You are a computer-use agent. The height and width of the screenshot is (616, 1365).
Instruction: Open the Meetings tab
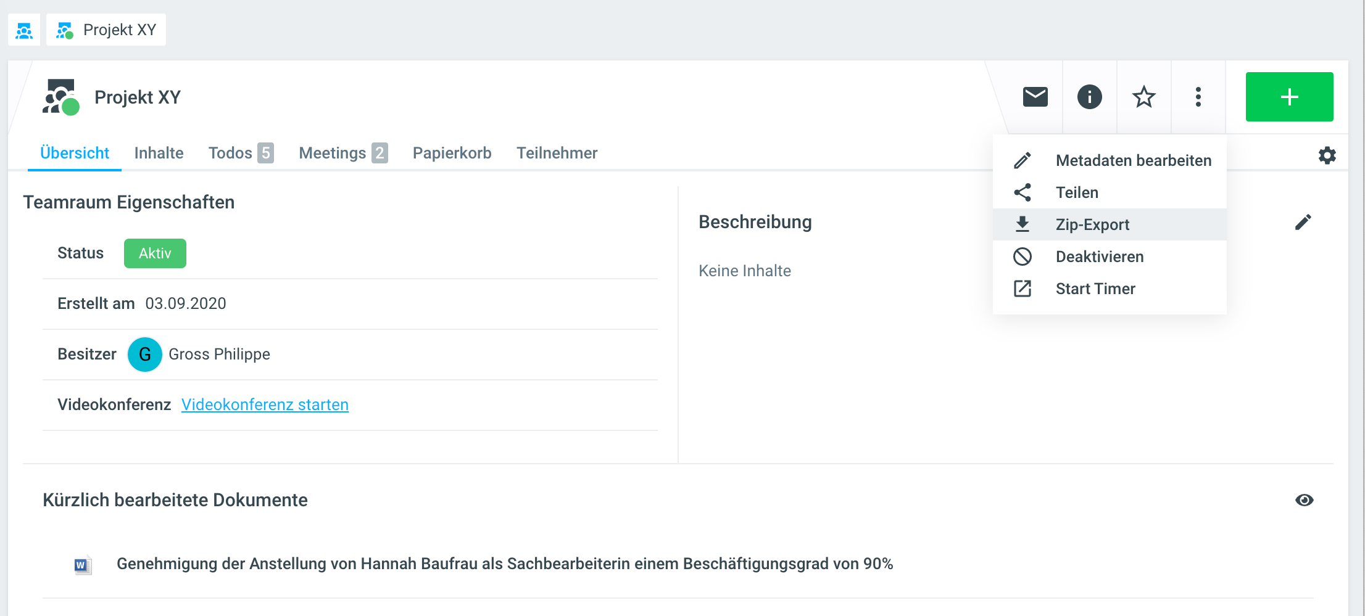tap(342, 153)
